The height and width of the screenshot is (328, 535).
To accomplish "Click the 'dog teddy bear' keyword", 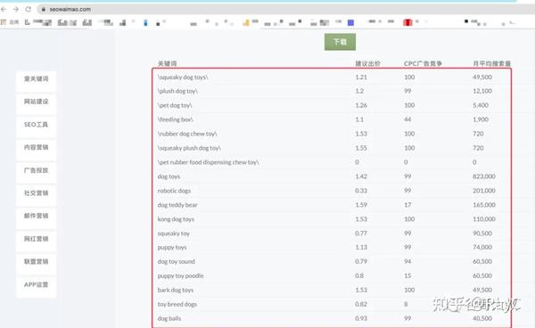I will [x=177, y=205].
